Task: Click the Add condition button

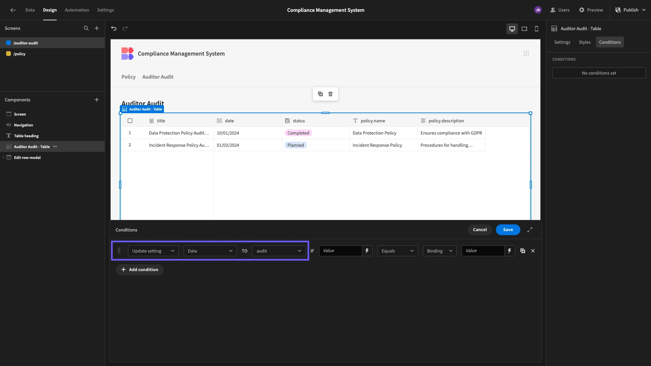Action: 139,270
